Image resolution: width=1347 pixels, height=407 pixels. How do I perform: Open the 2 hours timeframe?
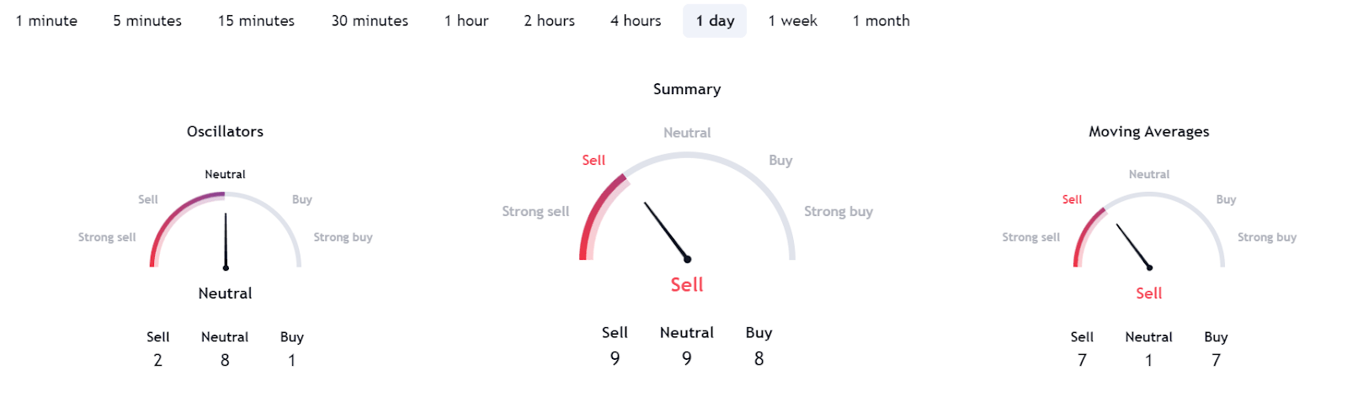coord(549,21)
